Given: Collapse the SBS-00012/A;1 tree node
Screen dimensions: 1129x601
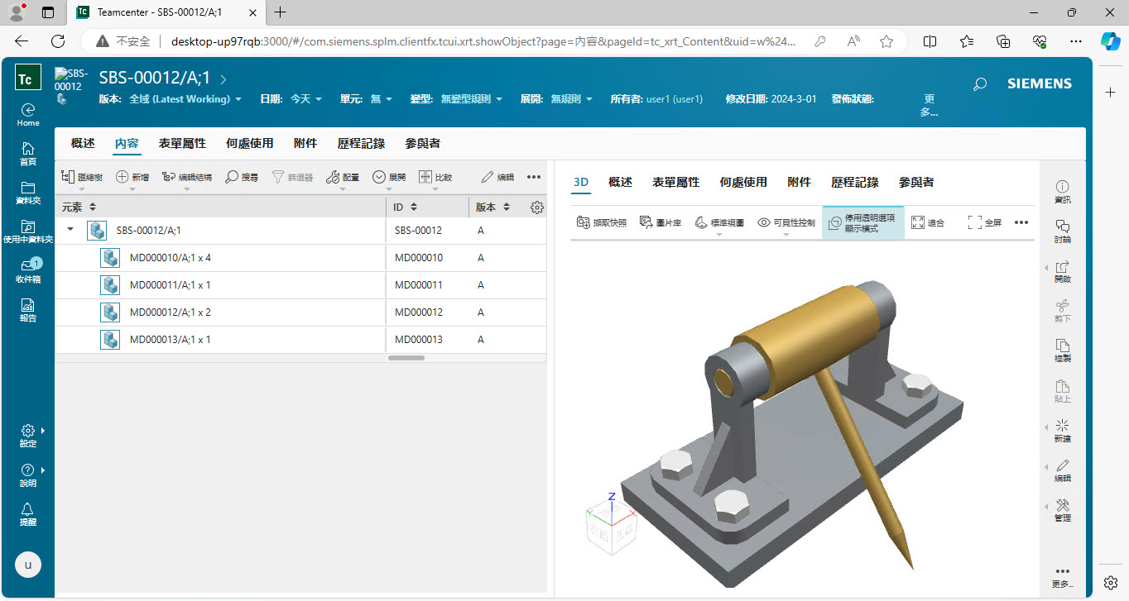Looking at the screenshot, I should click(x=70, y=231).
